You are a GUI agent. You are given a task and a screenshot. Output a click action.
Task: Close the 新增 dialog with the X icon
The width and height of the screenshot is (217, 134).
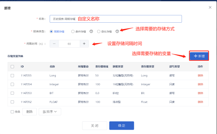210,7
